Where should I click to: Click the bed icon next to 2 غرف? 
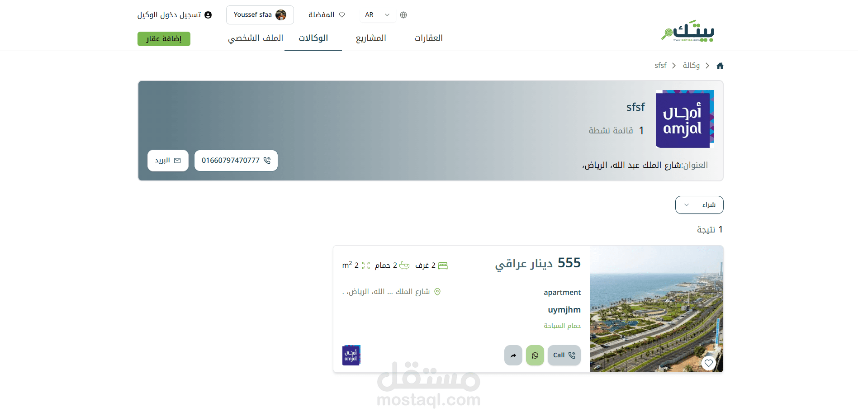(x=443, y=265)
